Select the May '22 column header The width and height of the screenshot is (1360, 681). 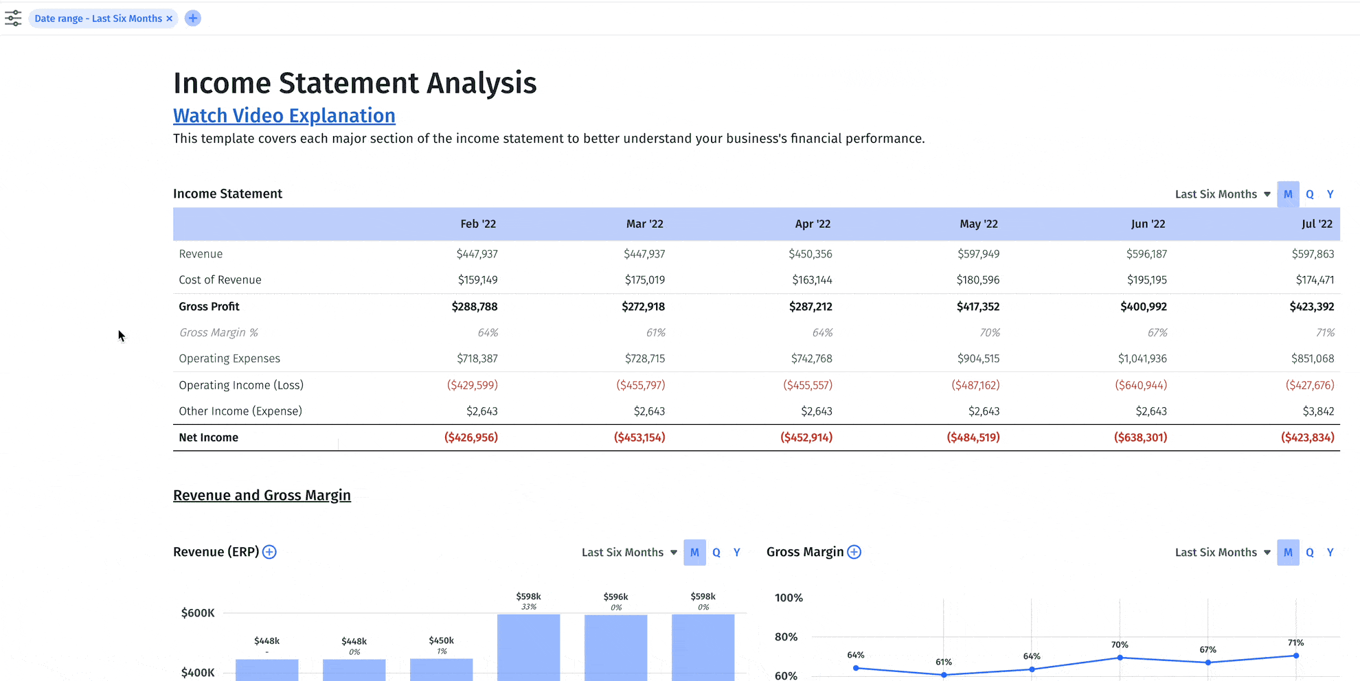click(x=979, y=224)
